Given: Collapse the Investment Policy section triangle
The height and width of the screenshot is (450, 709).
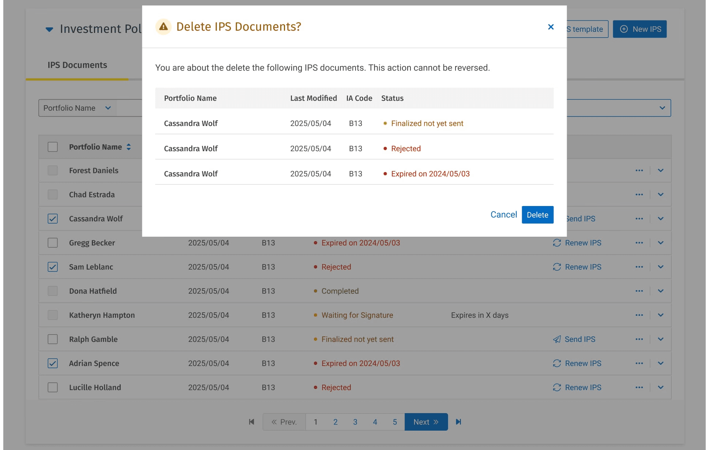Looking at the screenshot, I should click(x=49, y=29).
